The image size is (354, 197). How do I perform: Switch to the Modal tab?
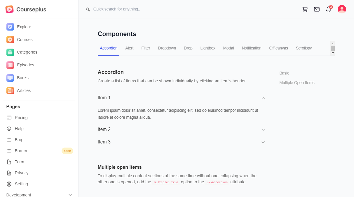(x=229, y=48)
